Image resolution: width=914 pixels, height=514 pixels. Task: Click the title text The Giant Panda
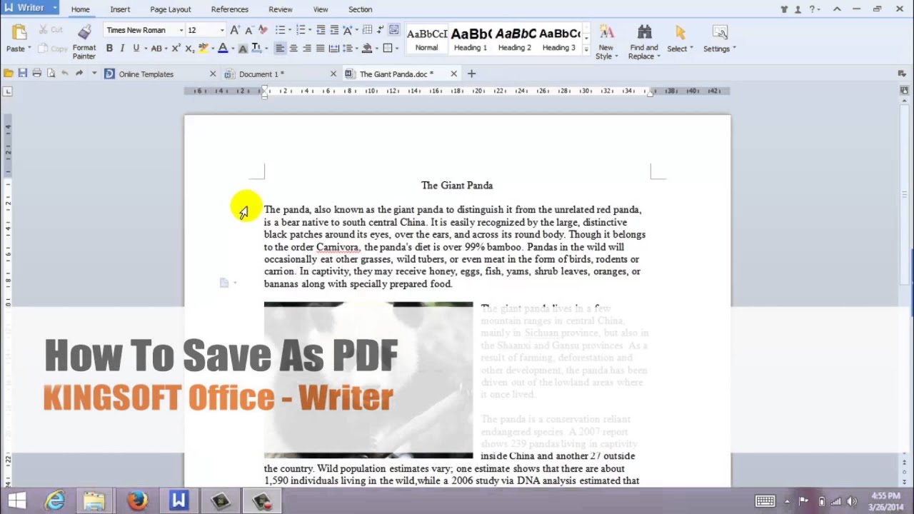[457, 186]
